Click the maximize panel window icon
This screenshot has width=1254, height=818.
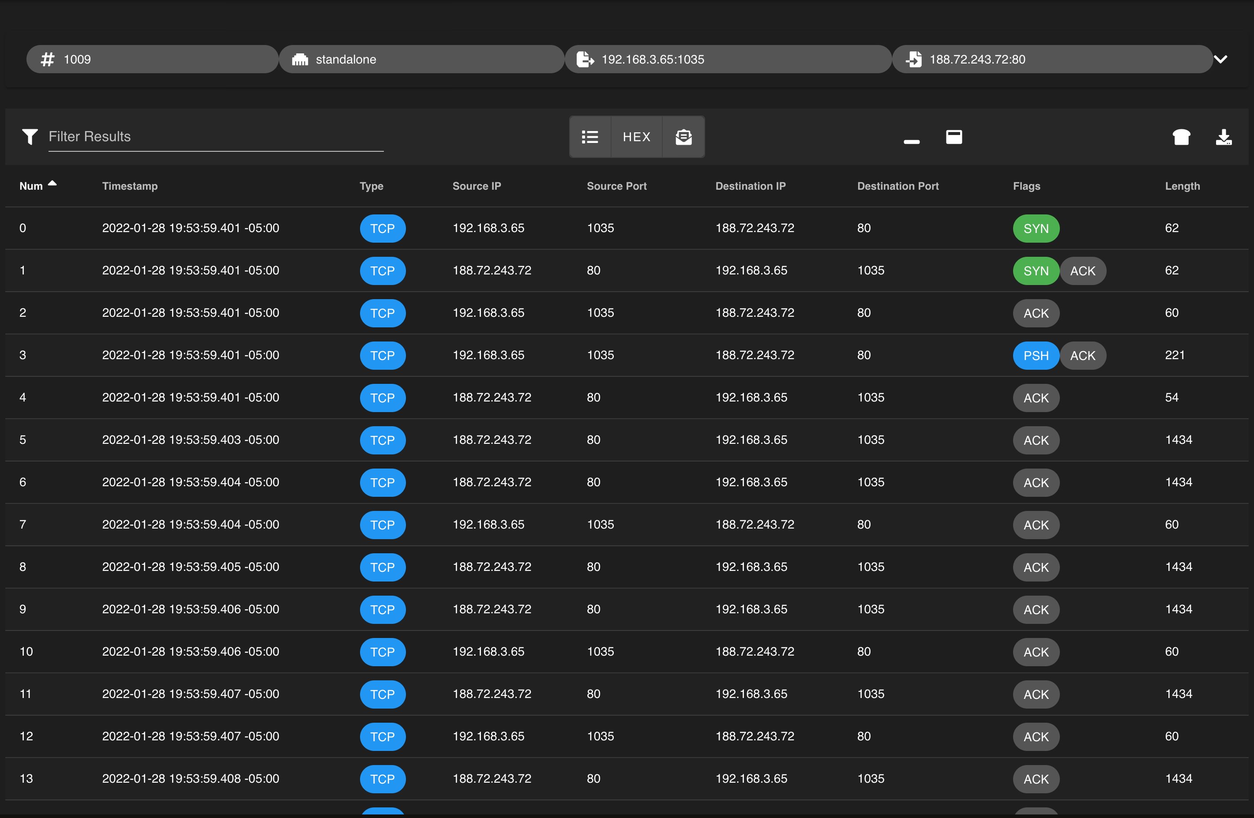coord(954,137)
